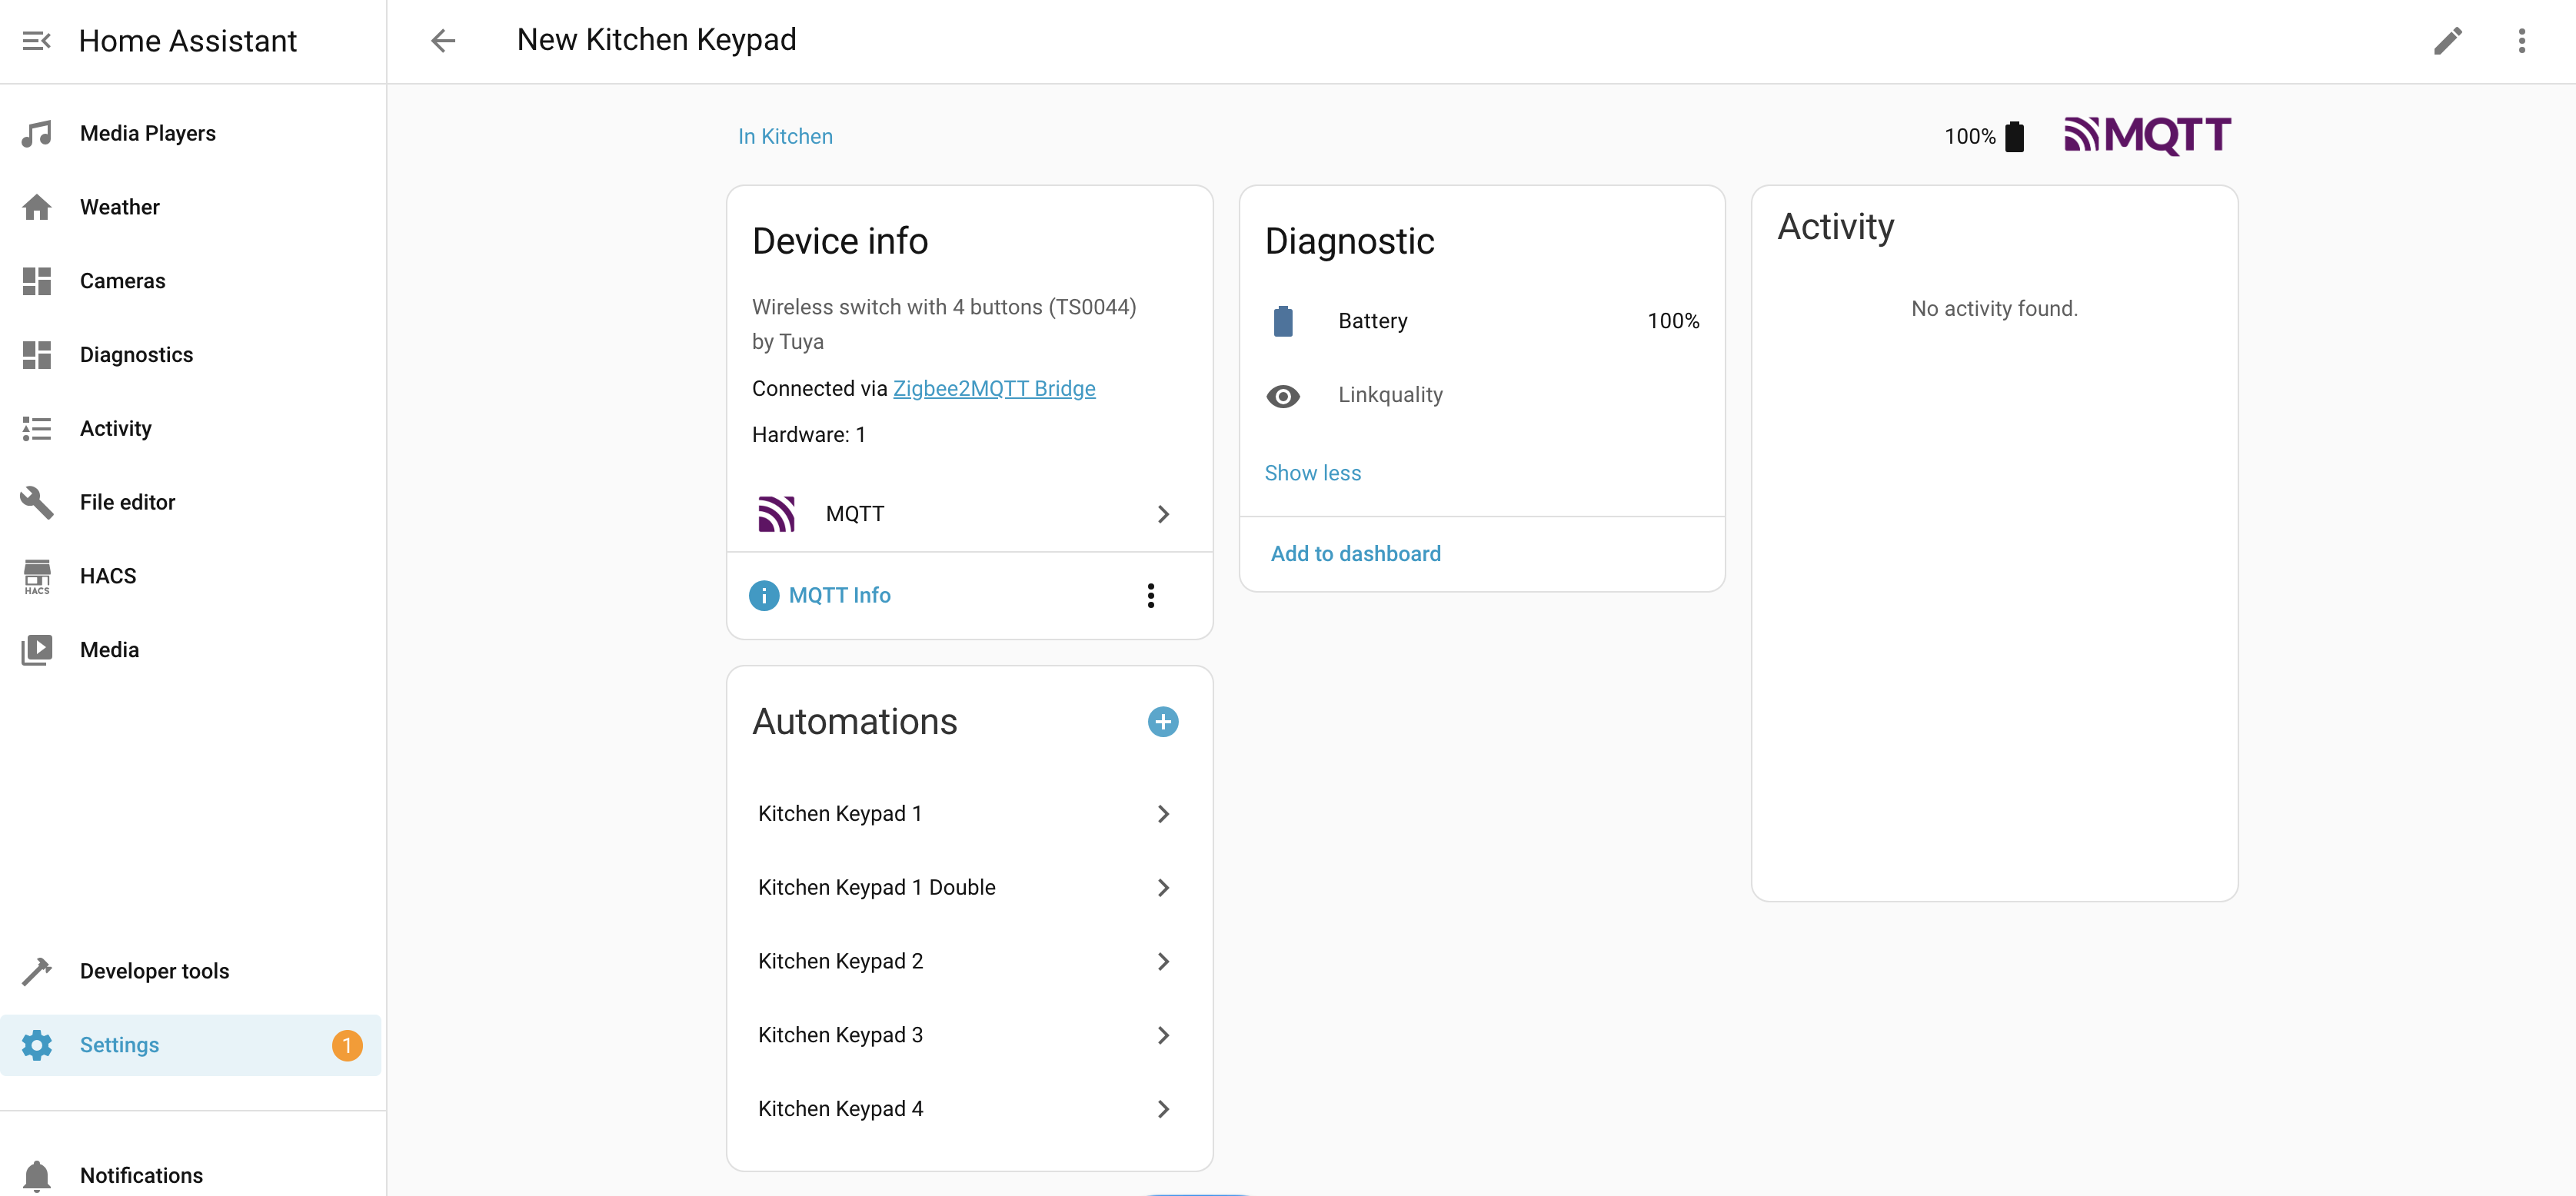Add a new automation with plus icon
This screenshot has height=1196, width=2576.
(x=1162, y=722)
